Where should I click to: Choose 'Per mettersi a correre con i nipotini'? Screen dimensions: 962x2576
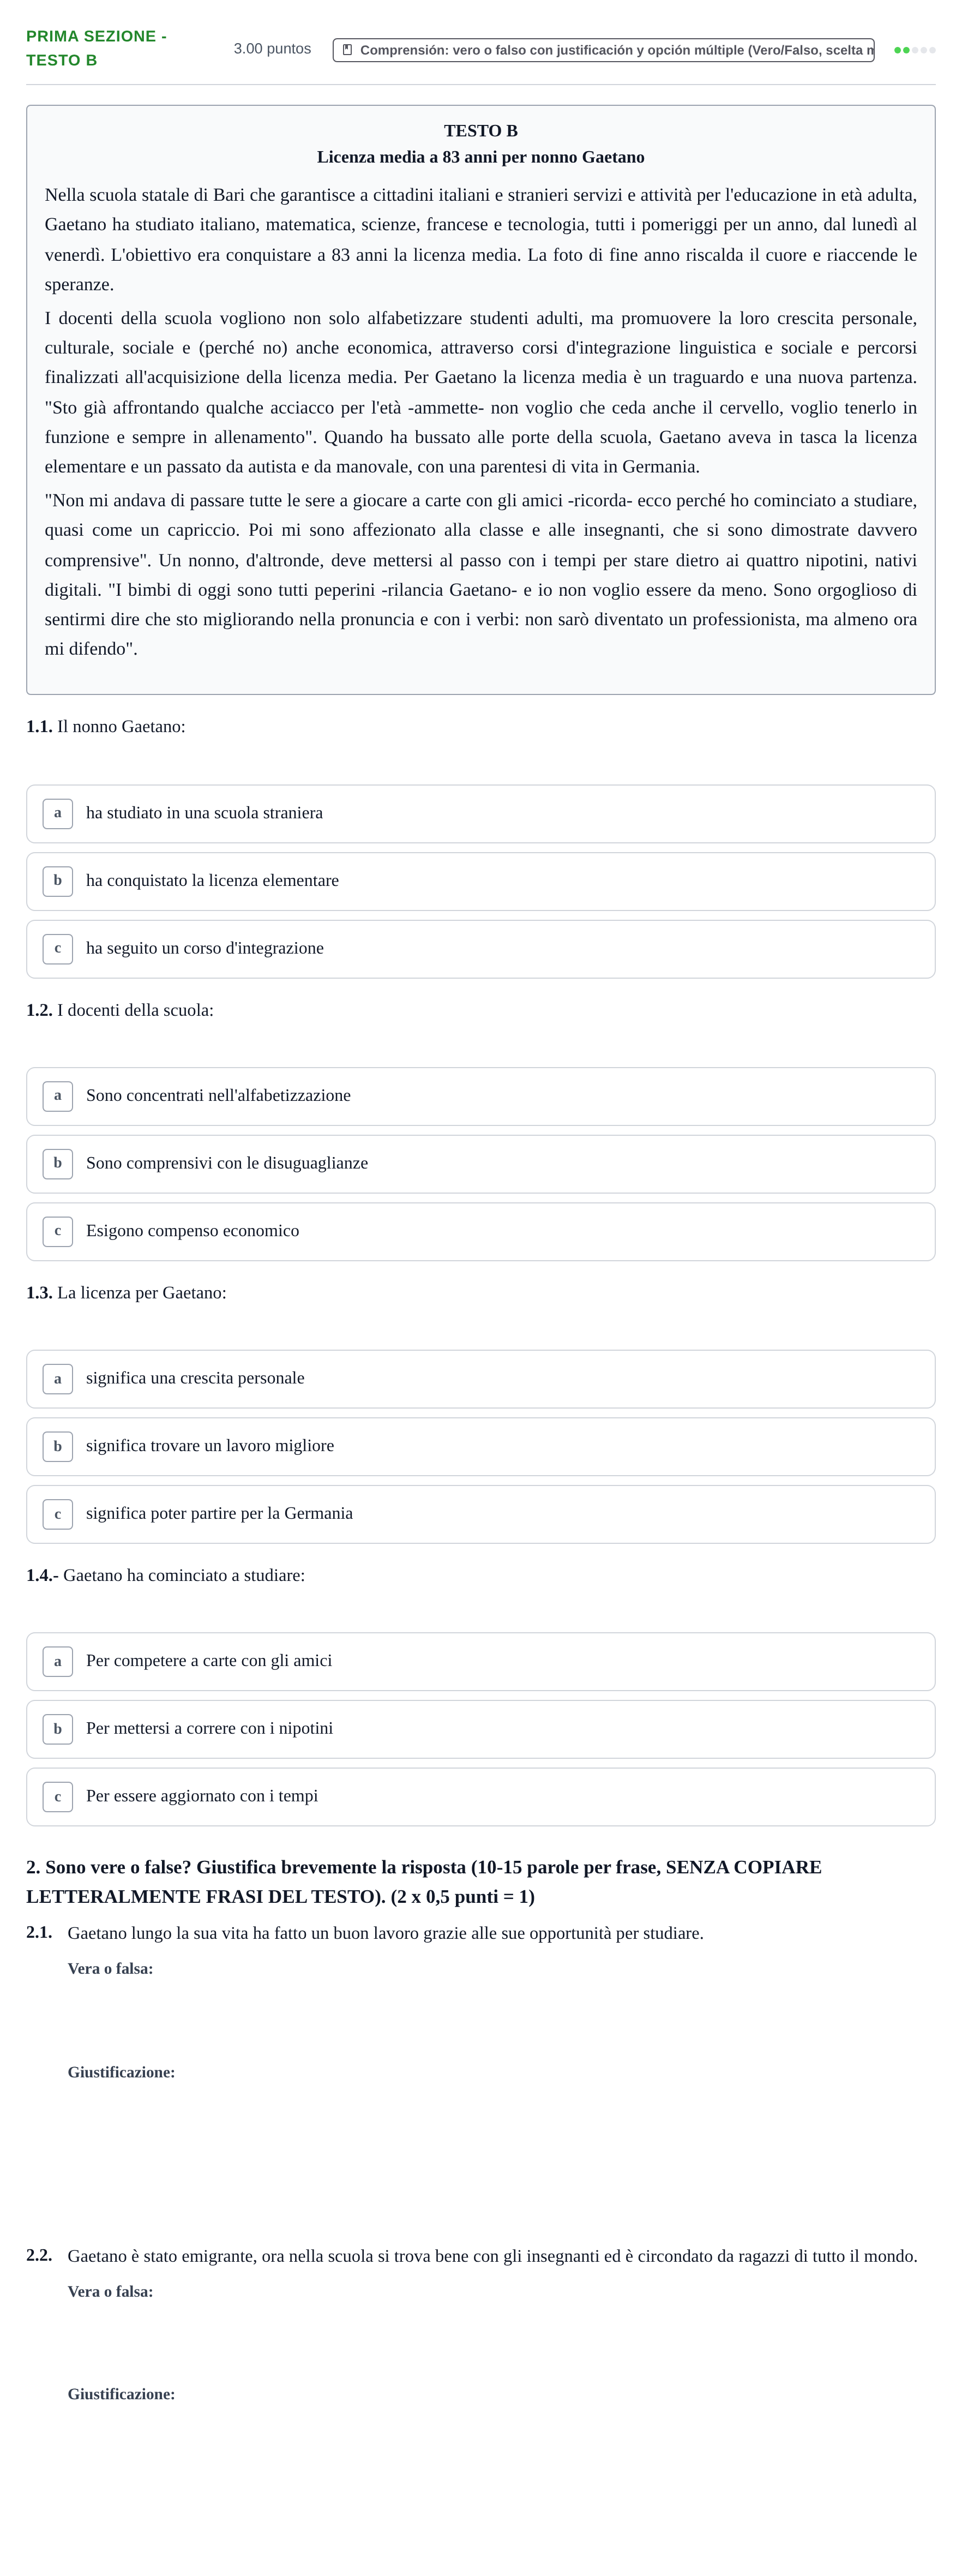(480, 1729)
